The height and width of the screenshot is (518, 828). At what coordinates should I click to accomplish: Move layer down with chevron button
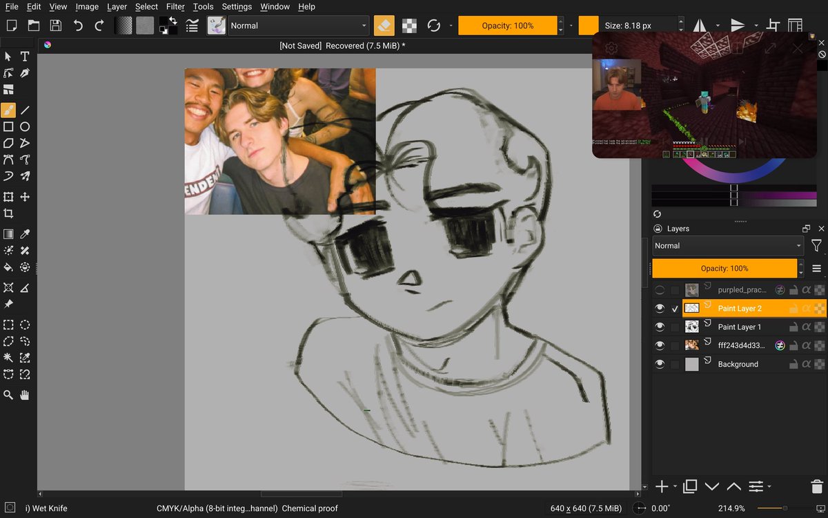712,487
